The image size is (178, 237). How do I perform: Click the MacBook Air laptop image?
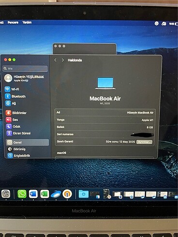pos(105,83)
